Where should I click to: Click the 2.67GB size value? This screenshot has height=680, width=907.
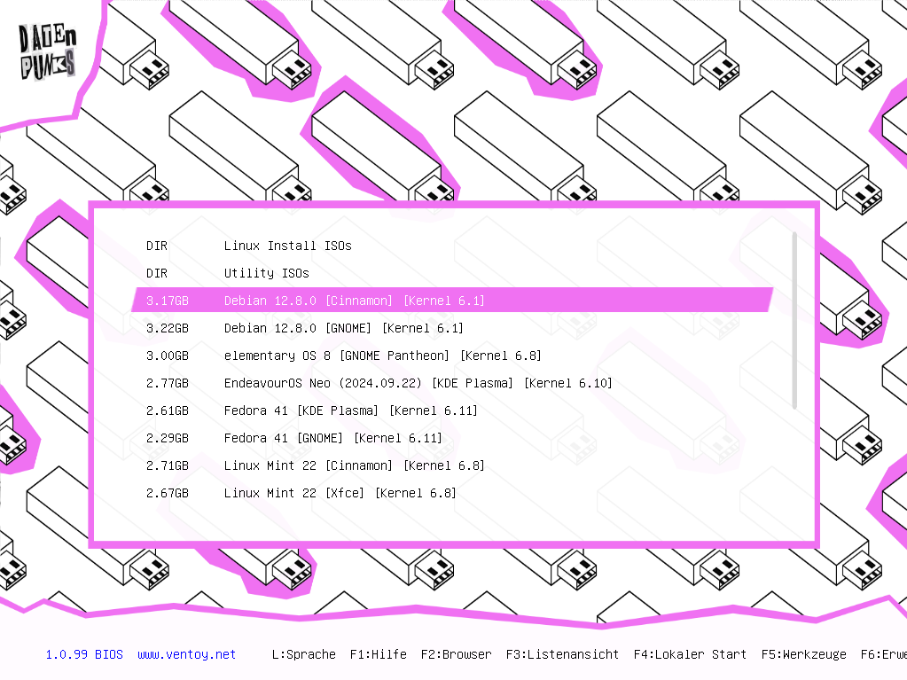(x=168, y=493)
